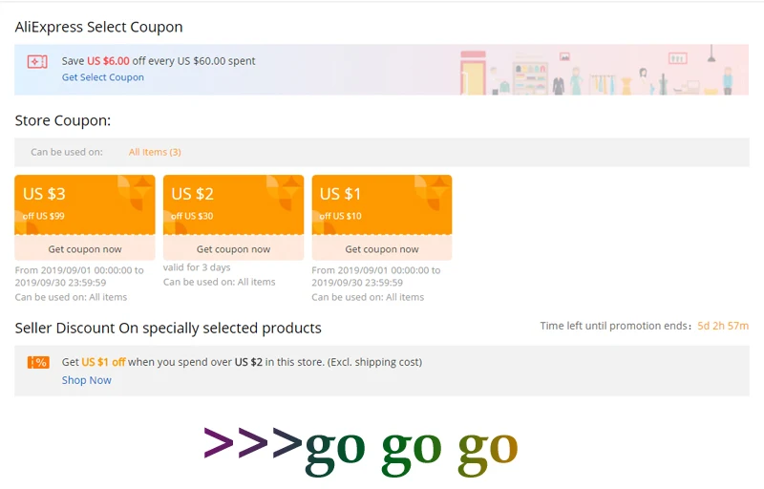Get the US $1 off US $10 coupon
The image size is (764, 489).
pyautogui.click(x=382, y=249)
